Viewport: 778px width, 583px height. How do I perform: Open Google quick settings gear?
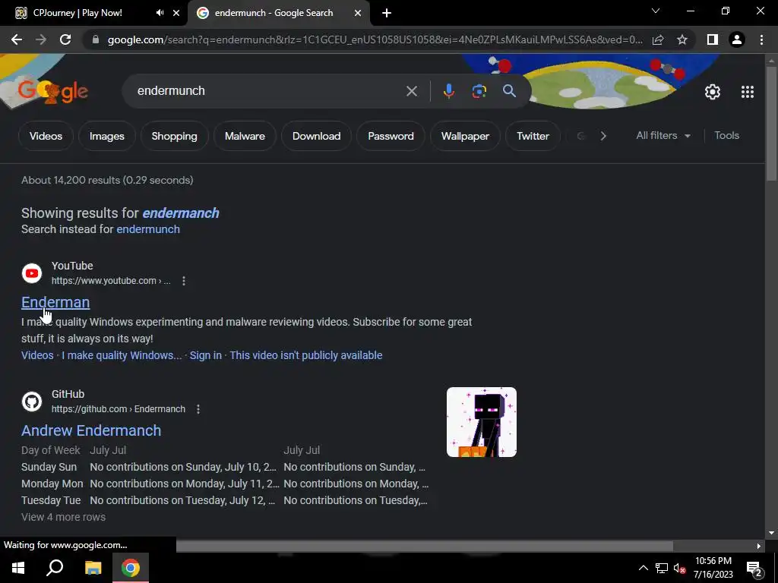713,92
